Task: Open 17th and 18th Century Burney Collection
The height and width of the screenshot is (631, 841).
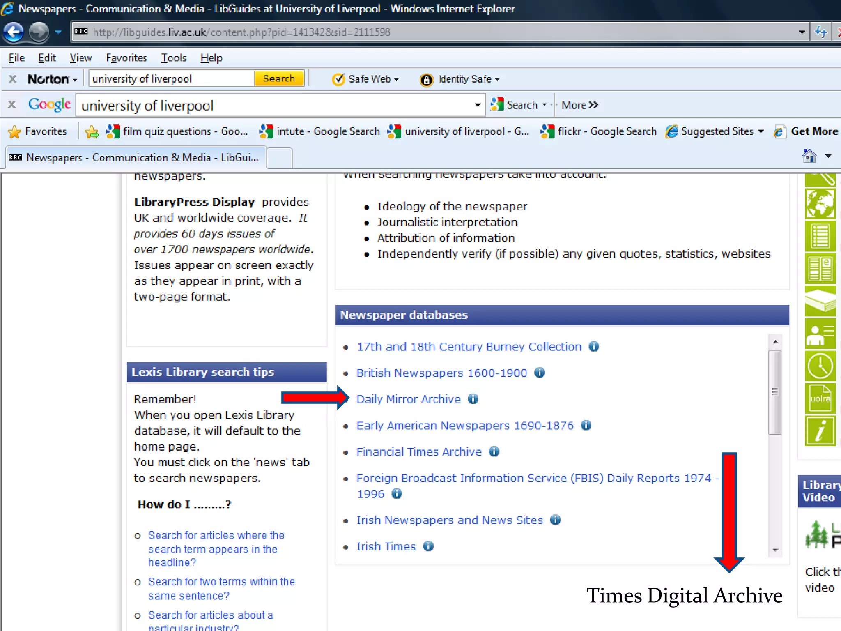Action: click(469, 347)
